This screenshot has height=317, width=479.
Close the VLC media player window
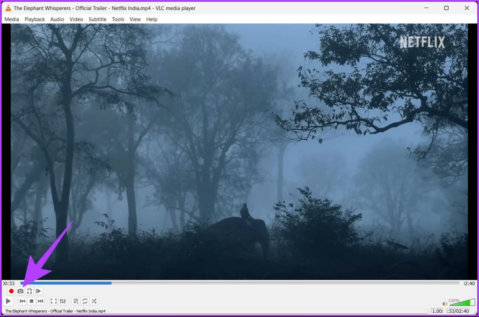click(x=467, y=8)
